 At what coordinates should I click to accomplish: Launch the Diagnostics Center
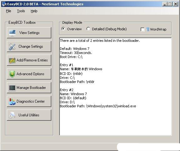(29, 101)
